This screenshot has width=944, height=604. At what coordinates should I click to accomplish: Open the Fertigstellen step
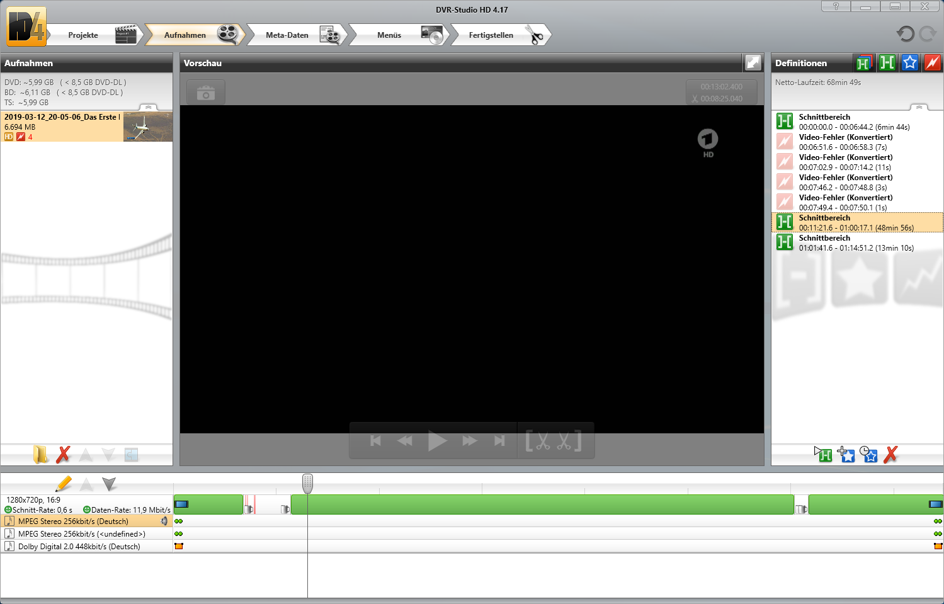click(x=500, y=35)
